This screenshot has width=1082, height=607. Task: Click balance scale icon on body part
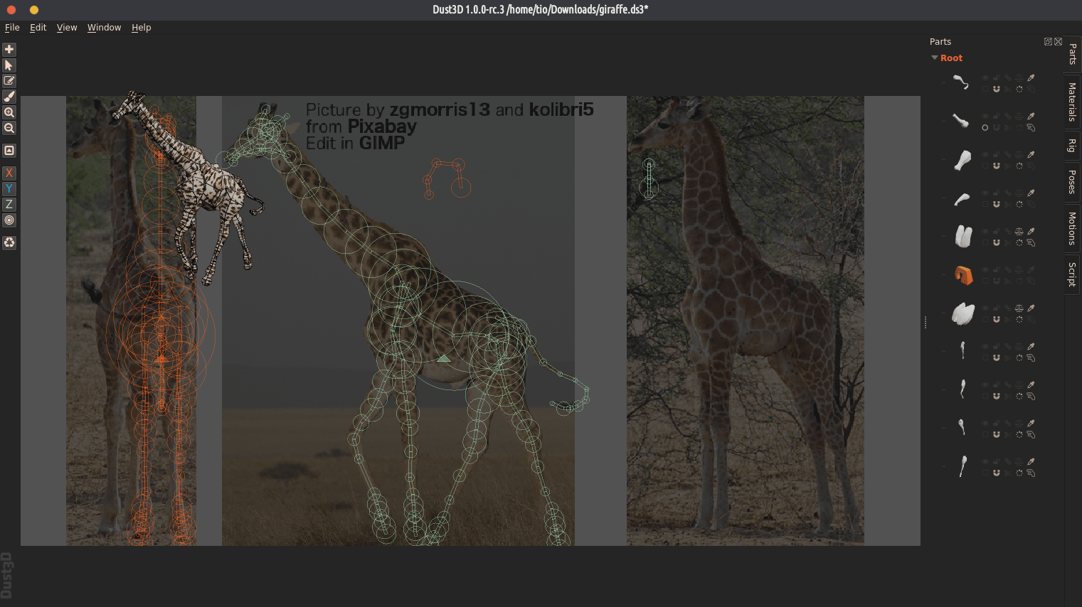[x=1019, y=308]
